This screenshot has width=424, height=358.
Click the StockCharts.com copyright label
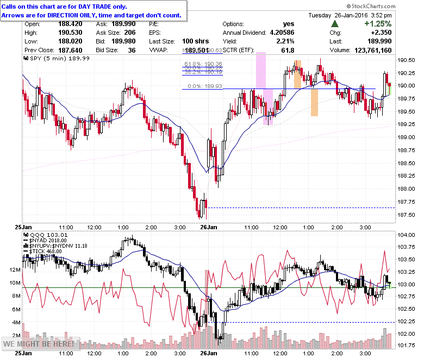[x=371, y=6]
